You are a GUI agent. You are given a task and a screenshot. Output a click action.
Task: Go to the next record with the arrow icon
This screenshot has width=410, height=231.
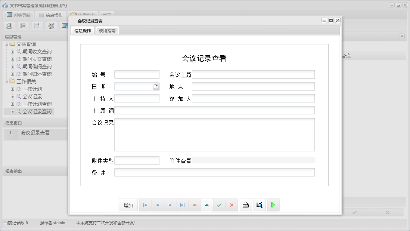pos(170,204)
